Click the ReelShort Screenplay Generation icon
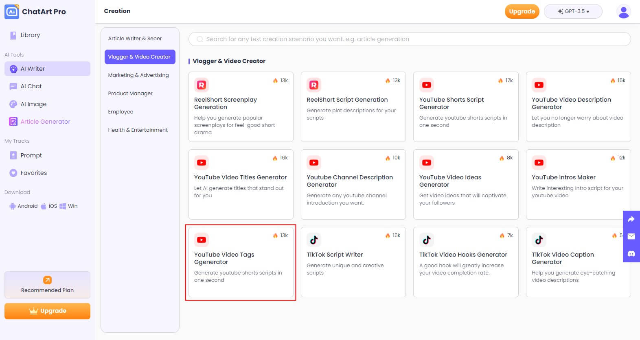Viewport: 640px width, 340px height. [x=202, y=85]
